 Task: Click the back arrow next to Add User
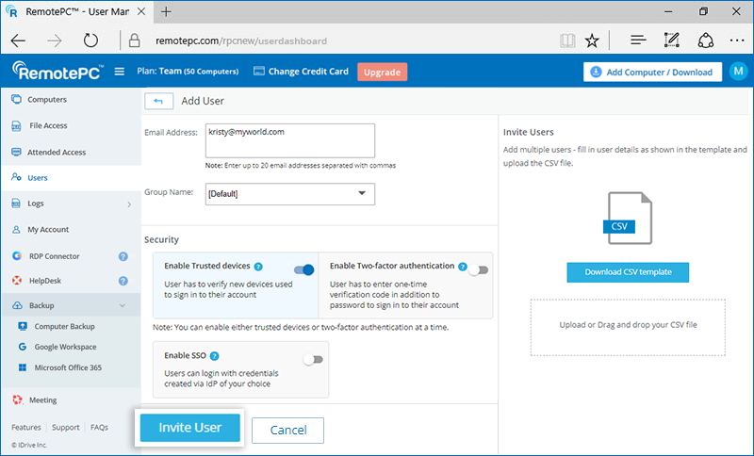[157, 101]
